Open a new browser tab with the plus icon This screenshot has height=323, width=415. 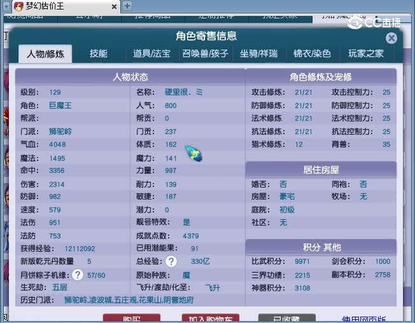coord(127,6)
